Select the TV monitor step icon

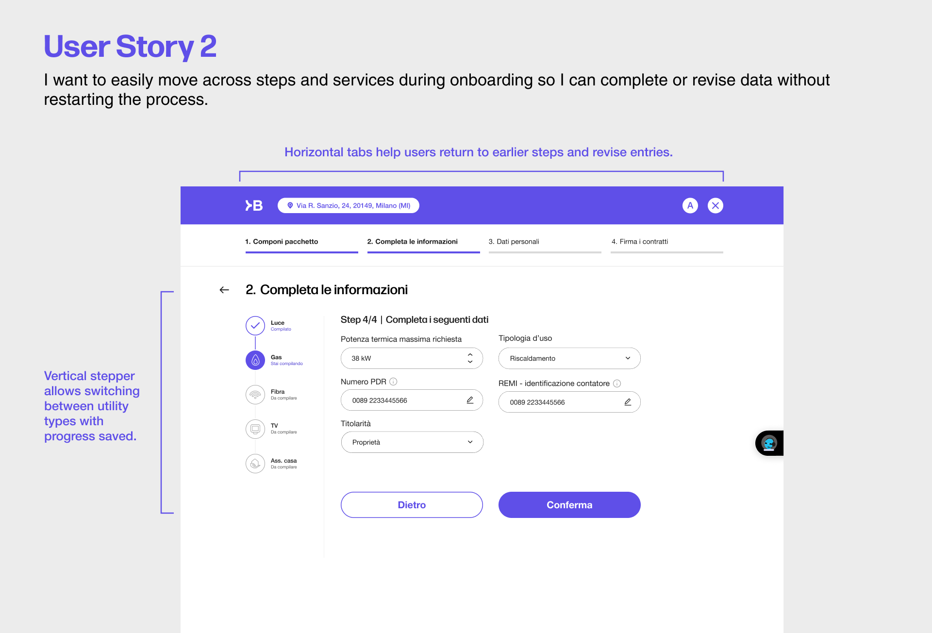click(x=255, y=429)
